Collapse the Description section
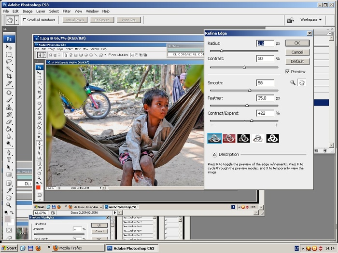This screenshot has width=338, height=253. coord(214,154)
